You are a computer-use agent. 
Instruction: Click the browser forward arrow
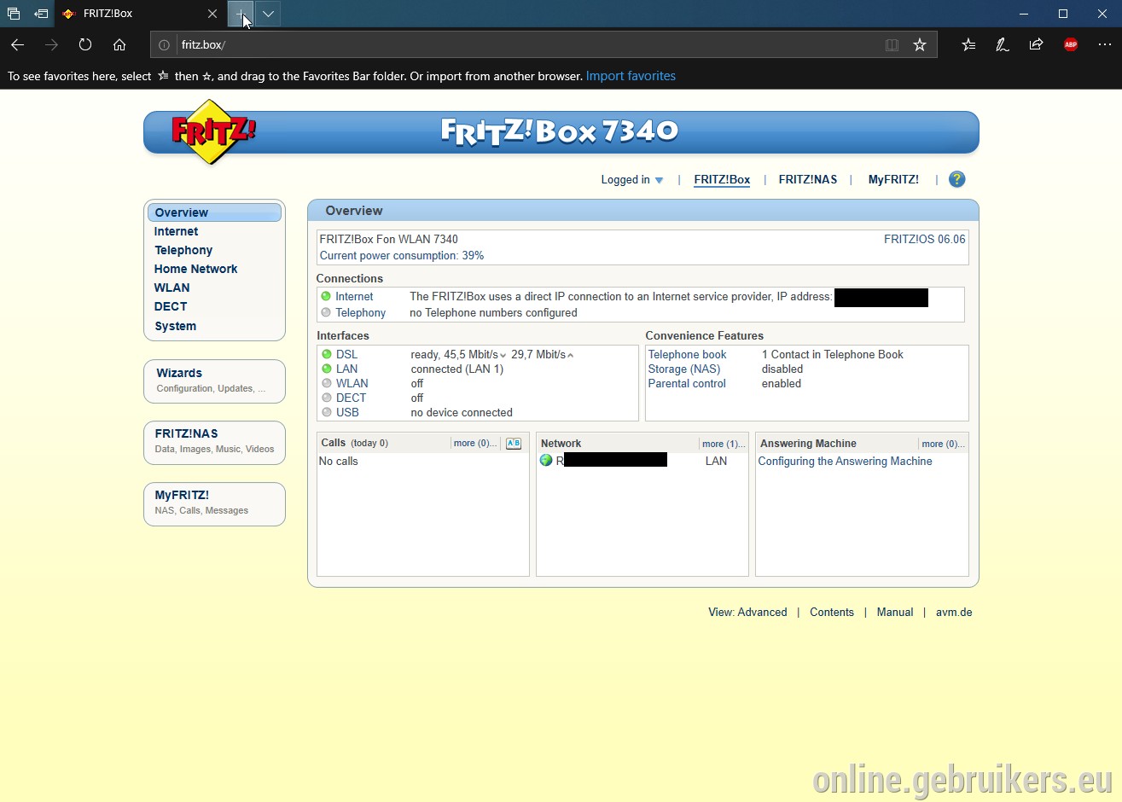point(51,44)
